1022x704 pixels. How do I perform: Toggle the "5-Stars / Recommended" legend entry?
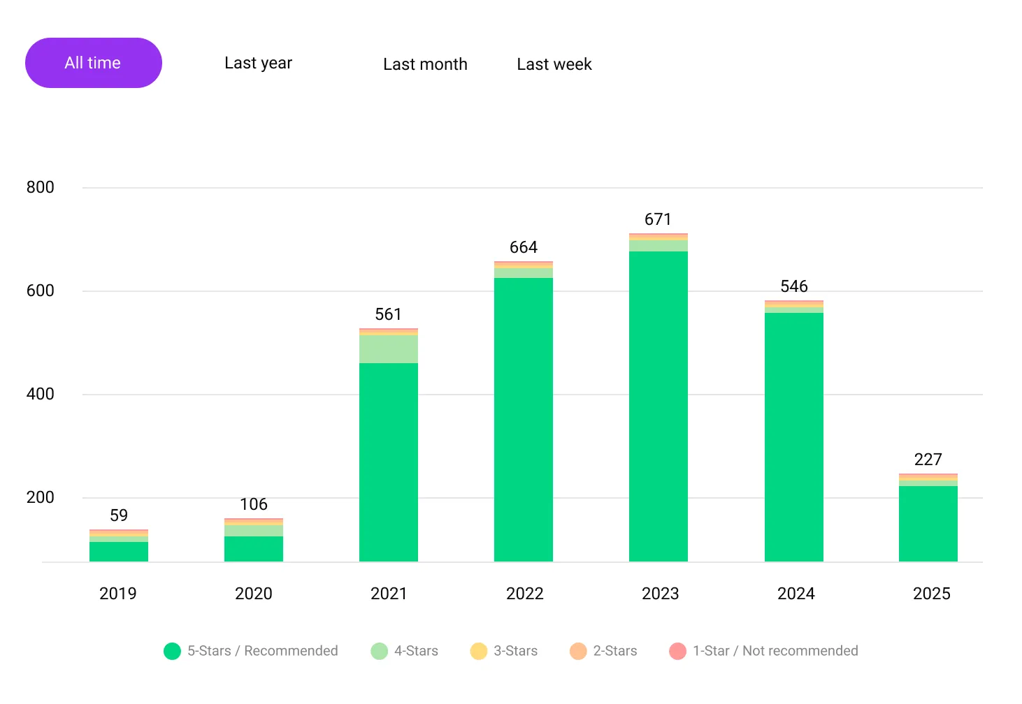[x=250, y=650]
